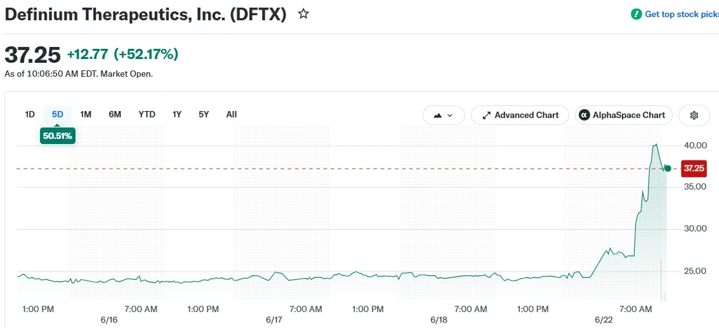Click the 6/17 date label
This screenshot has width=719, height=328.
coord(274,320)
